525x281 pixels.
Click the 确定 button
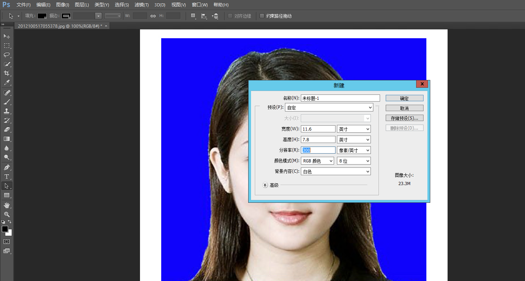point(404,98)
